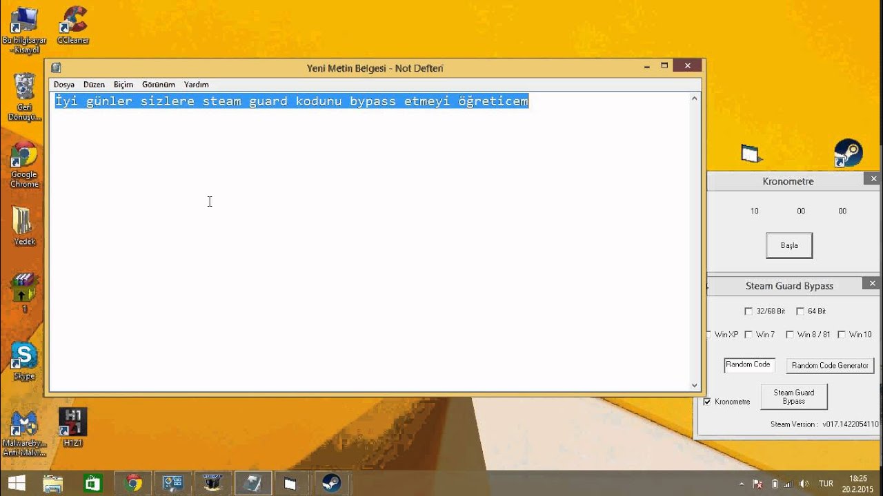Open the Biçim menu in Notepad
Screen dimensions: 883x496
(x=123, y=85)
